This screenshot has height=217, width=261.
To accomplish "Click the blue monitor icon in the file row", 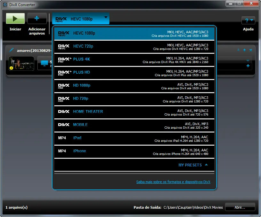I will tap(44, 63).
